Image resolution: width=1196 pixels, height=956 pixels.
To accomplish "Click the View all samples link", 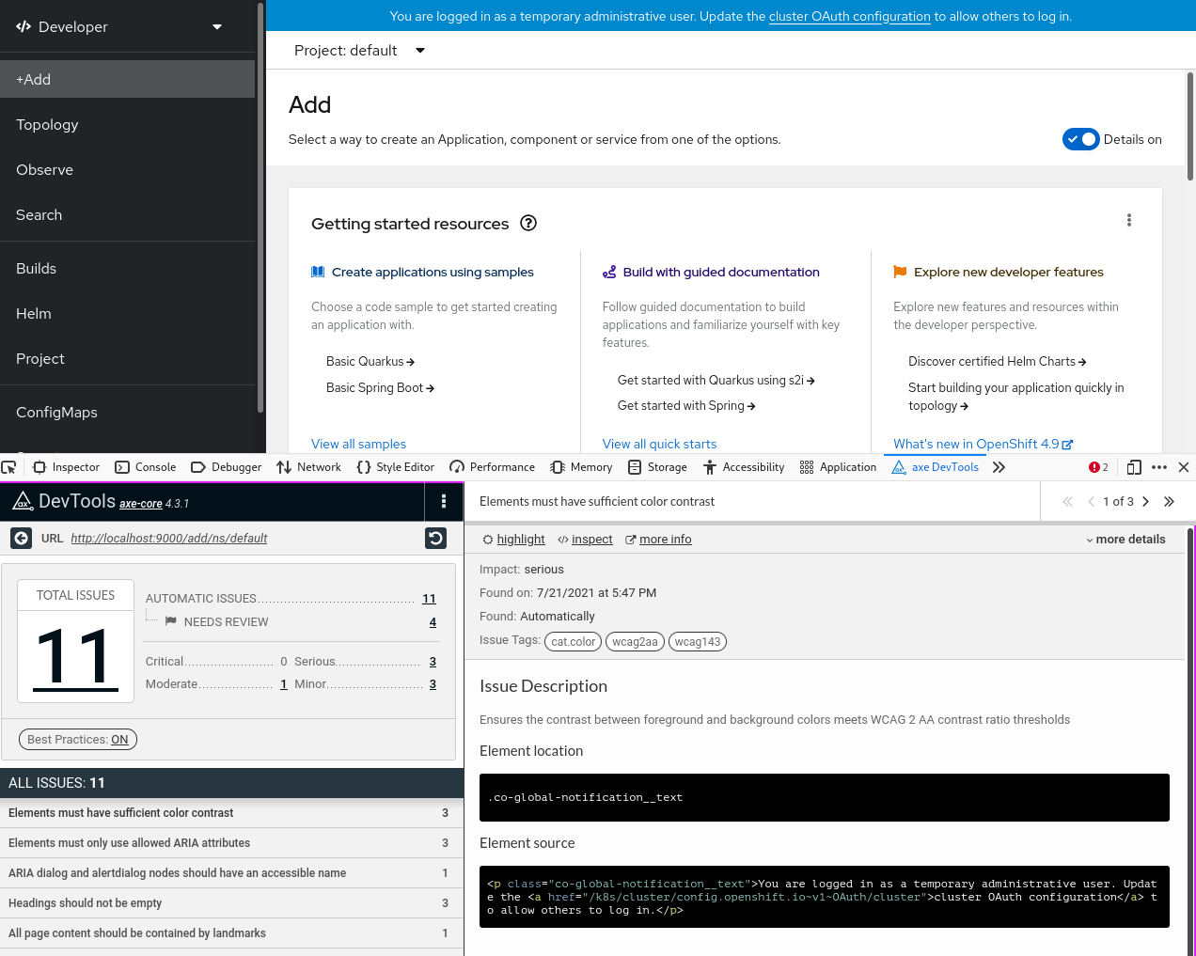I will [x=358, y=444].
